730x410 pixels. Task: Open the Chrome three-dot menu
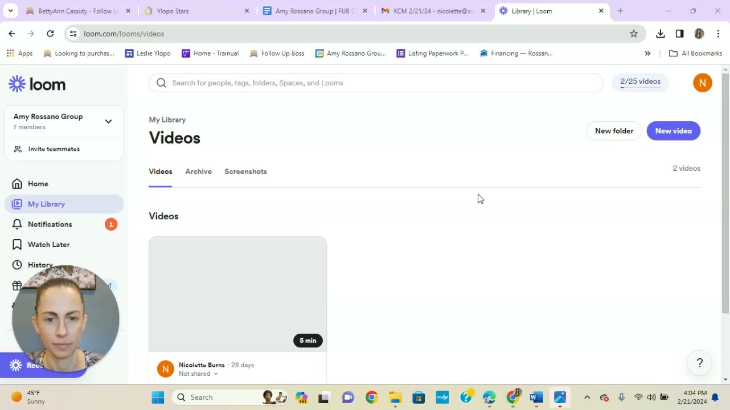(718, 34)
